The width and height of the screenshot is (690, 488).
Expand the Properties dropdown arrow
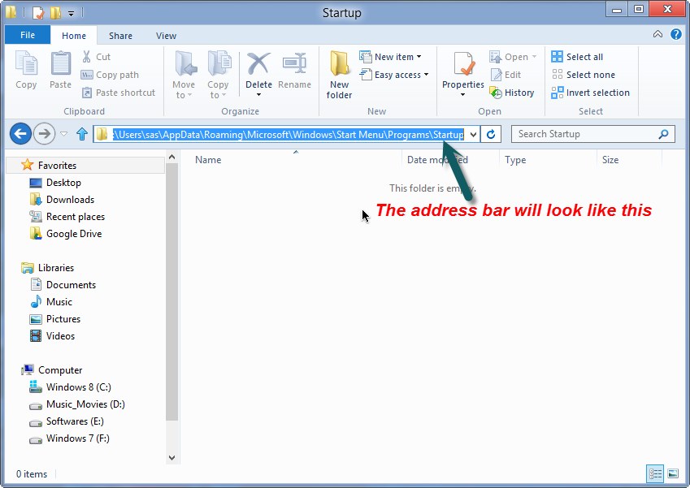(x=463, y=94)
